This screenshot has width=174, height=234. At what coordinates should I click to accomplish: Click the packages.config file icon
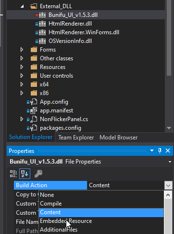click(x=34, y=128)
